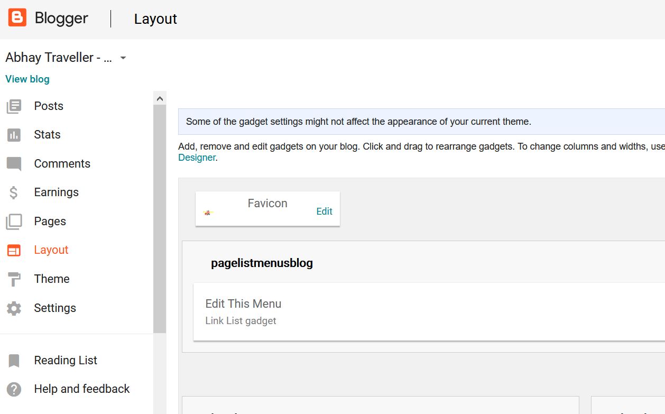Viewport: 665px width, 414px height.
Task: Click the Pages icon in sidebar
Action: tap(14, 222)
